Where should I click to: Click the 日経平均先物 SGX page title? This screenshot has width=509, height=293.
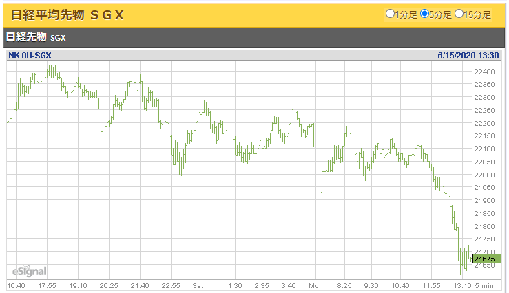click(67, 14)
